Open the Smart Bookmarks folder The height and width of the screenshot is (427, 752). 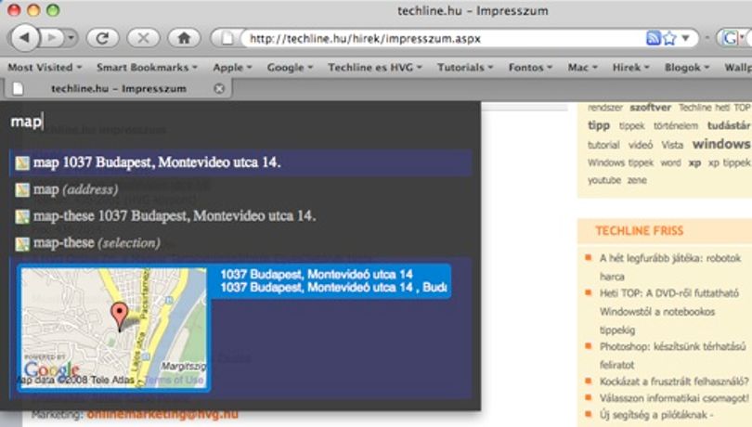[x=147, y=67]
